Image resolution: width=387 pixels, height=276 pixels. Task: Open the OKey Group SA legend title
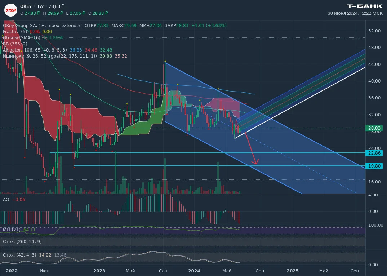pos(42,26)
